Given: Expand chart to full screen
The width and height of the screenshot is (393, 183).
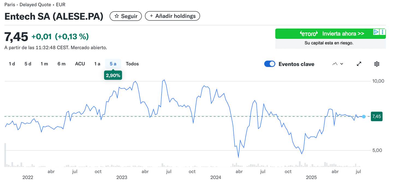Looking at the screenshot, I should coord(359,64).
